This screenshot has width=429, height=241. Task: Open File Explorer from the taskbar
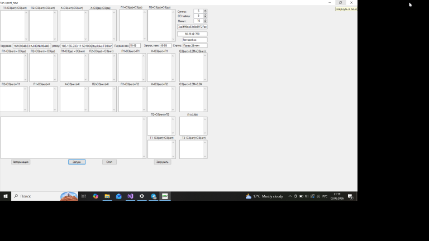point(107,196)
